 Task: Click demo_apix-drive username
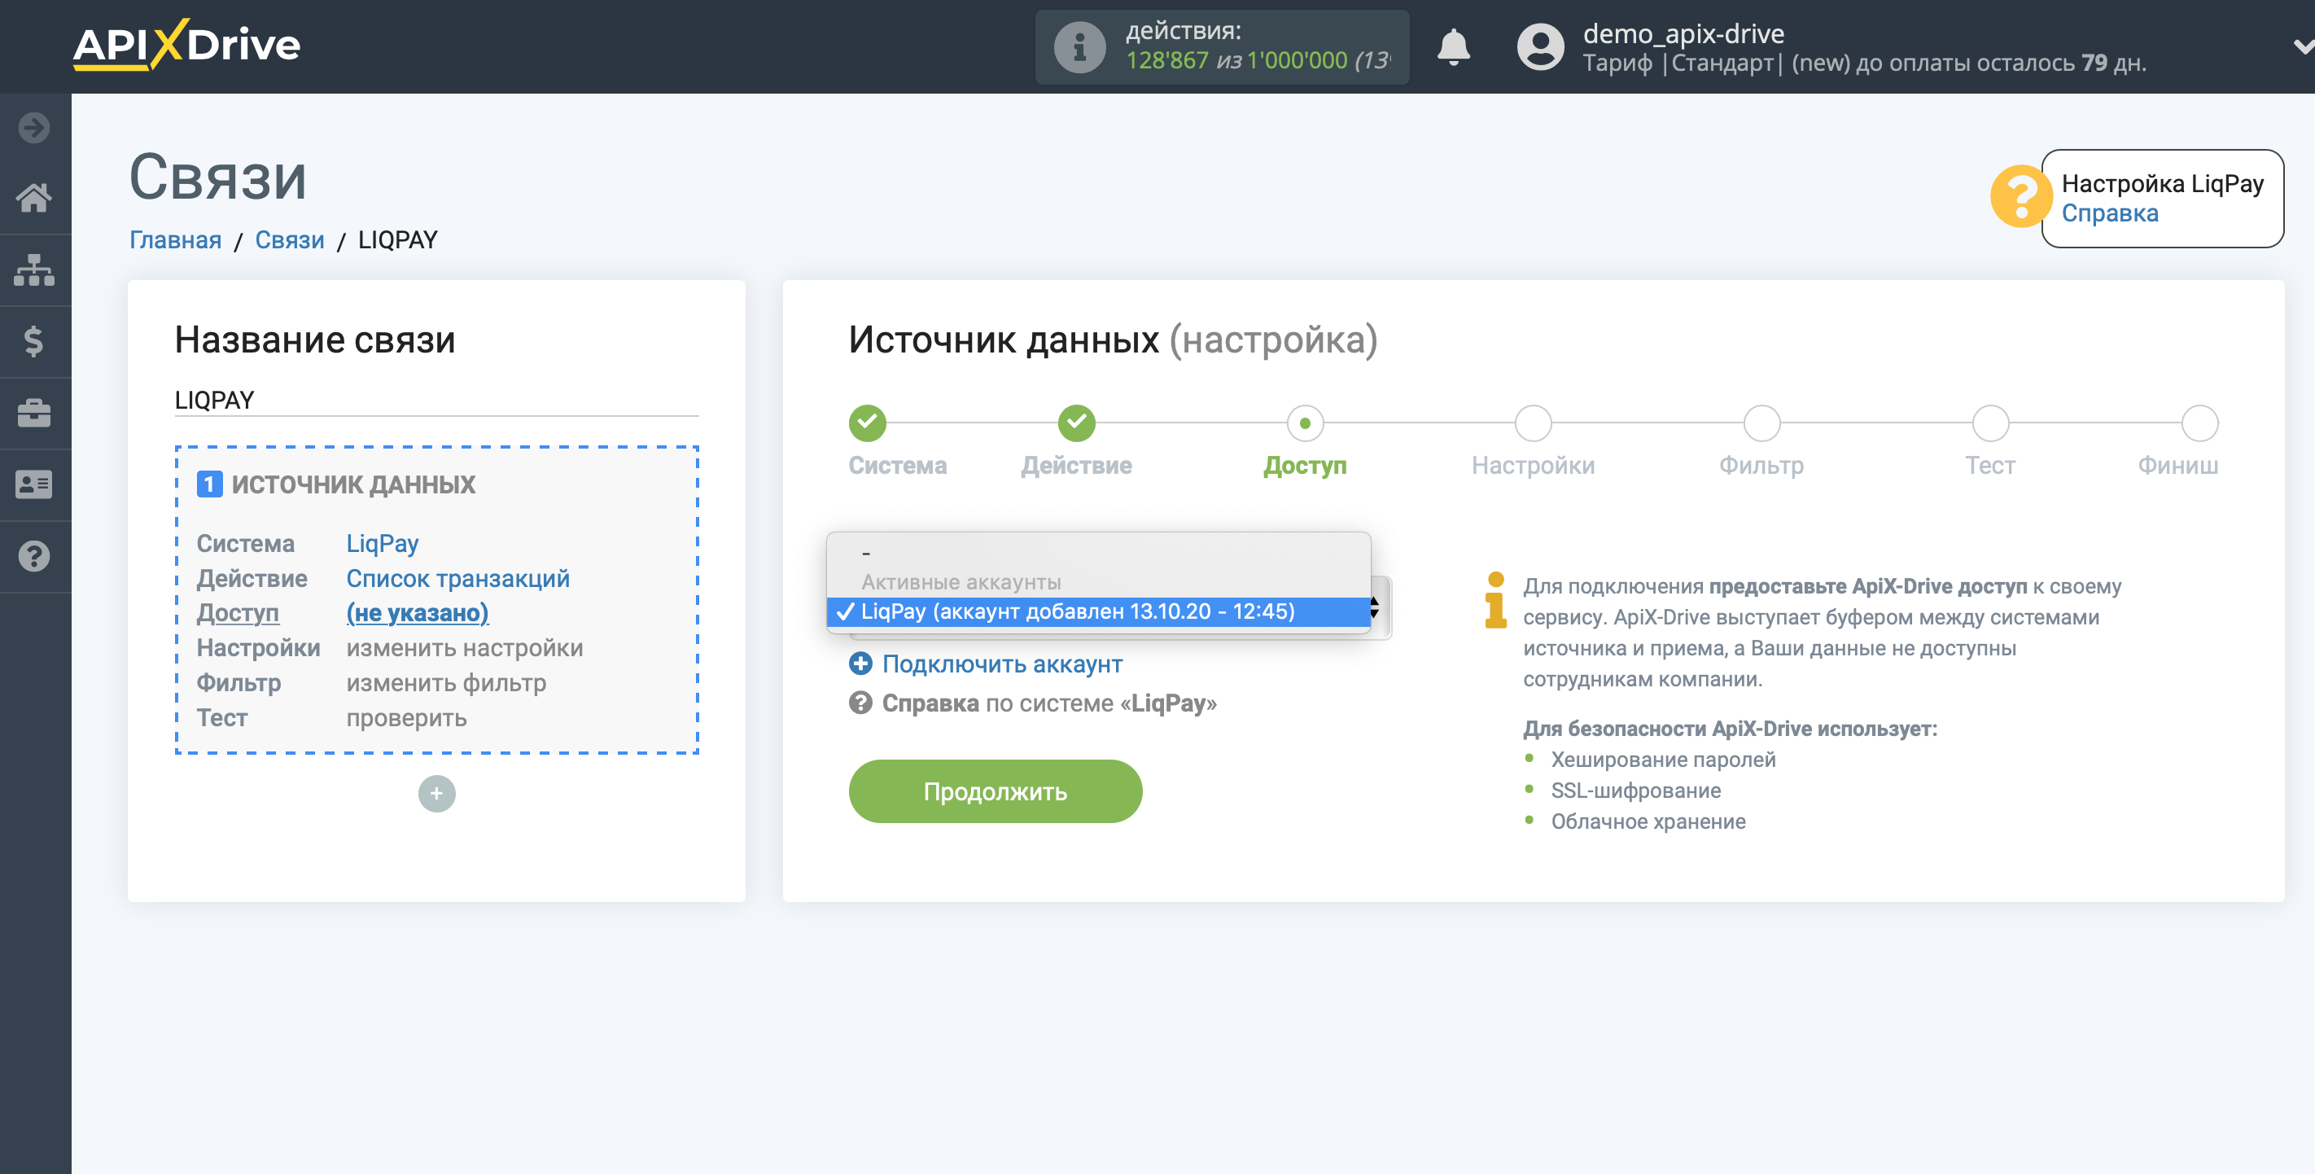1683,33
